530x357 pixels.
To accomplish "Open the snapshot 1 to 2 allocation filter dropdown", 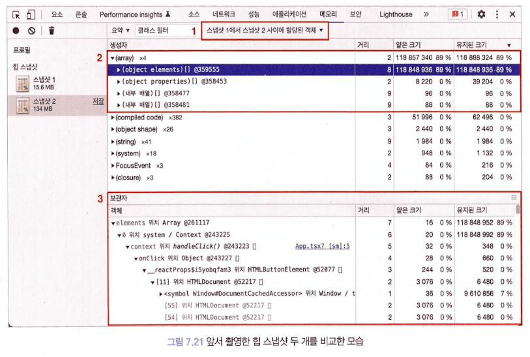I will coord(264,30).
